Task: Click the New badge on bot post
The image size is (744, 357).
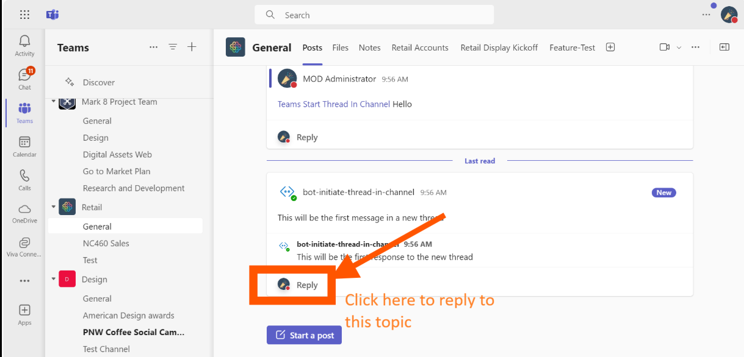Action: pyautogui.click(x=664, y=193)
